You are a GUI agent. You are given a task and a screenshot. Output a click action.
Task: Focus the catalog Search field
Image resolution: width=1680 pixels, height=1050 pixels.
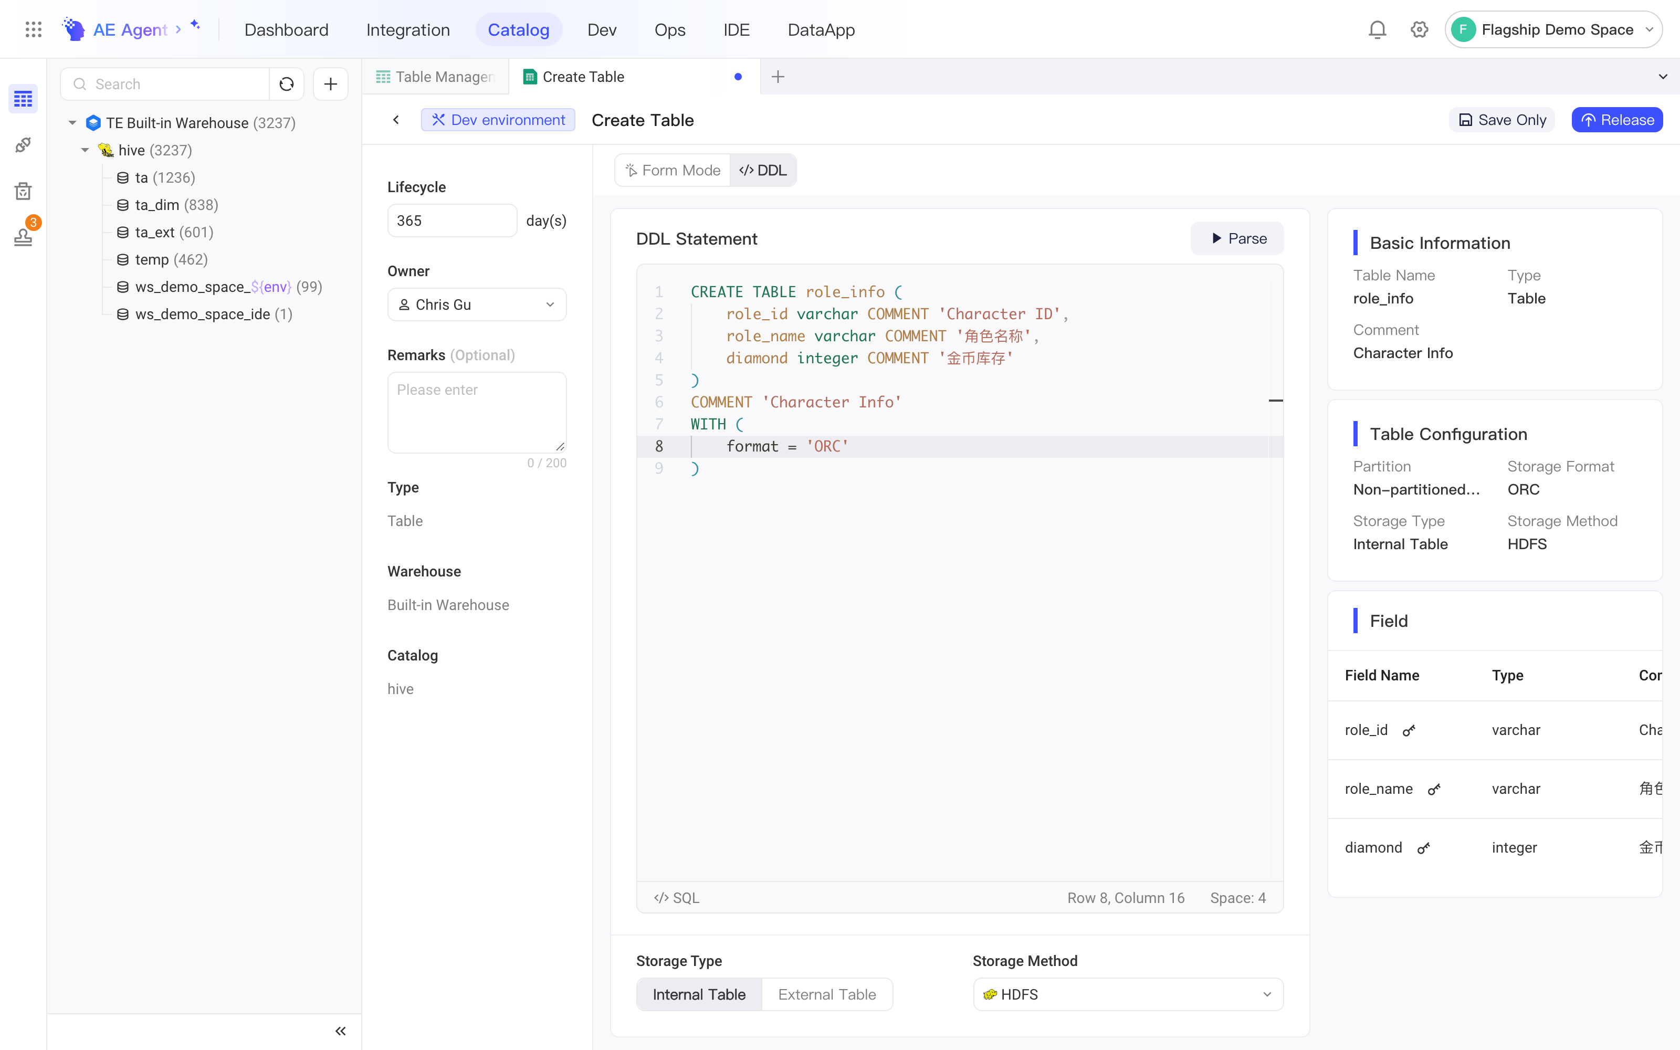pos(165,84)
